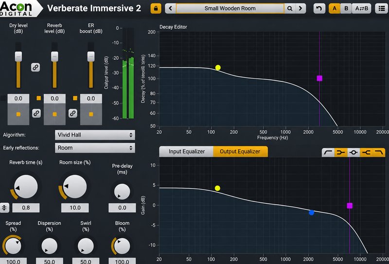Toggle the reverb freeze snowflake button
389x264 pixels.
[x=4, y=208]
